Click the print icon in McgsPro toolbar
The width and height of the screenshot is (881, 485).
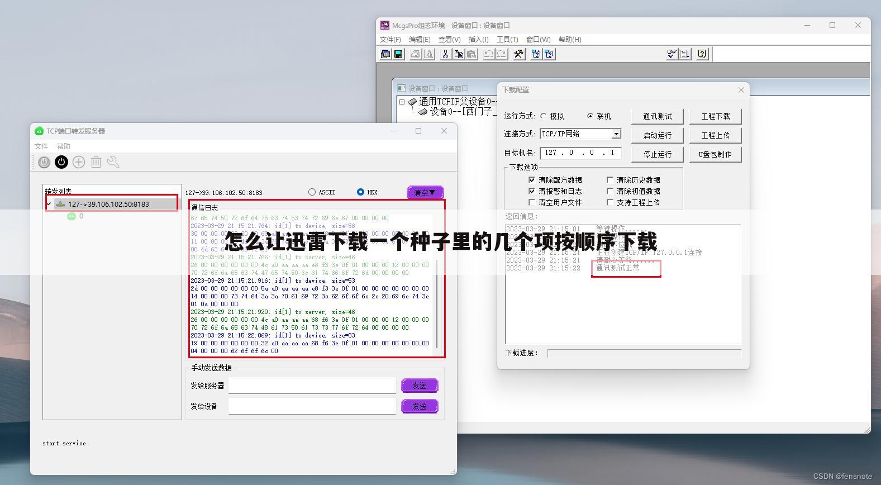click(415, 54)
